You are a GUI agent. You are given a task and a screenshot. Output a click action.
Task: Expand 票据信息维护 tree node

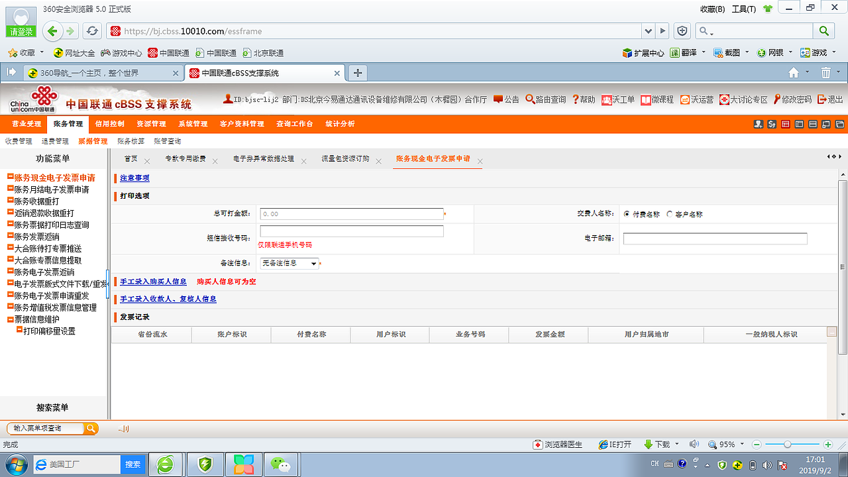[11, 319]
